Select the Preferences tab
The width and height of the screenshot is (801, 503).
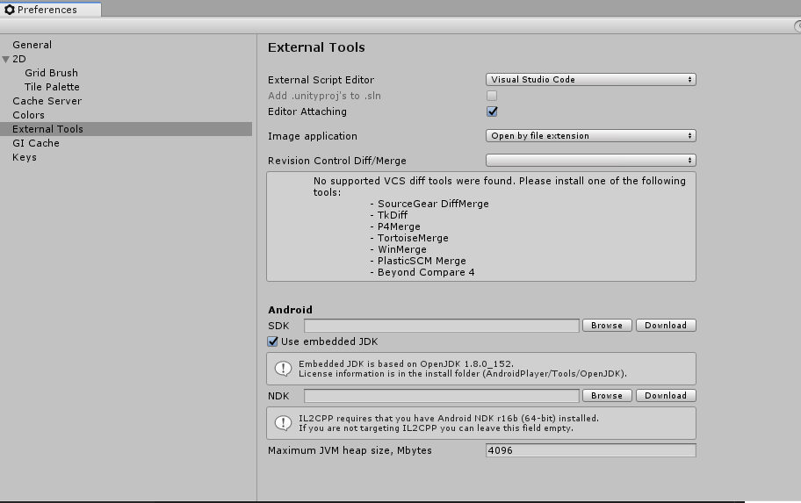[x=51, y=9]
